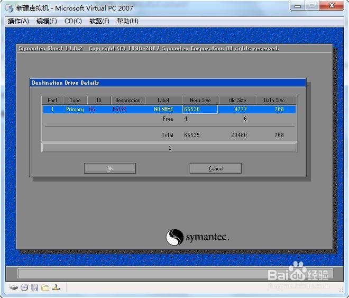Click the New Size field showing 65530
Screen dimensions: 349x298
(200, 110)
